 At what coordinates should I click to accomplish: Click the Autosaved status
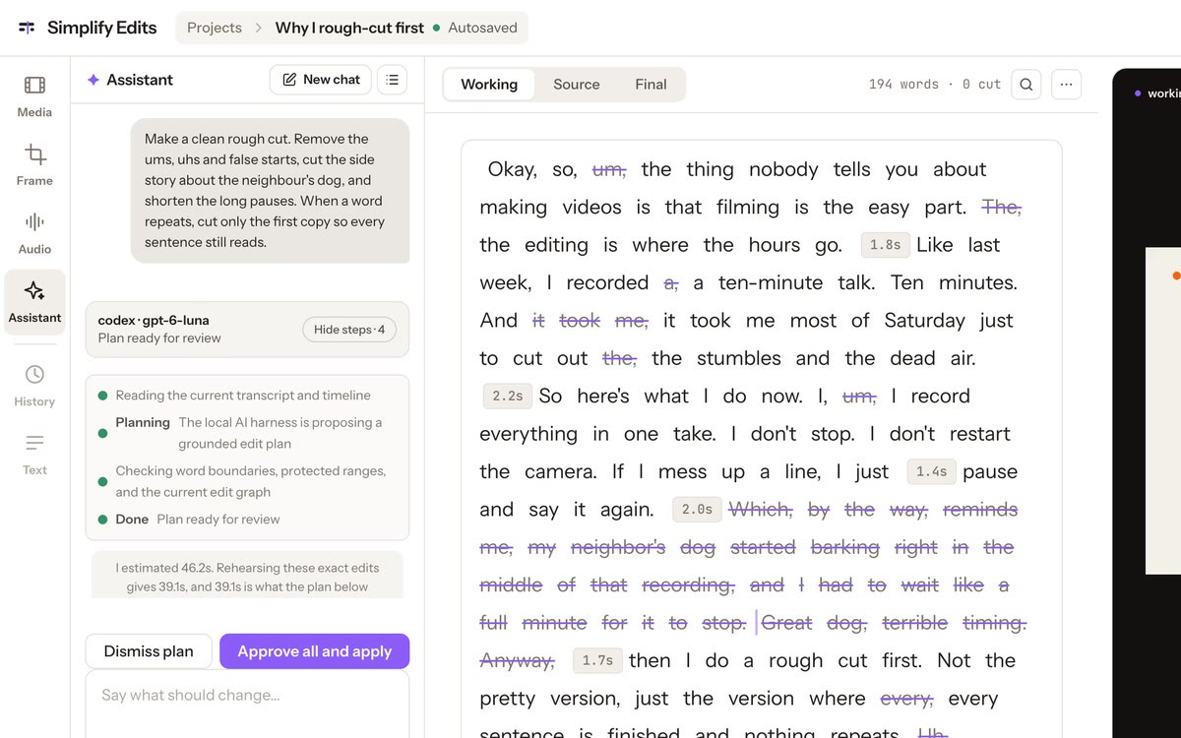point(474,28)
